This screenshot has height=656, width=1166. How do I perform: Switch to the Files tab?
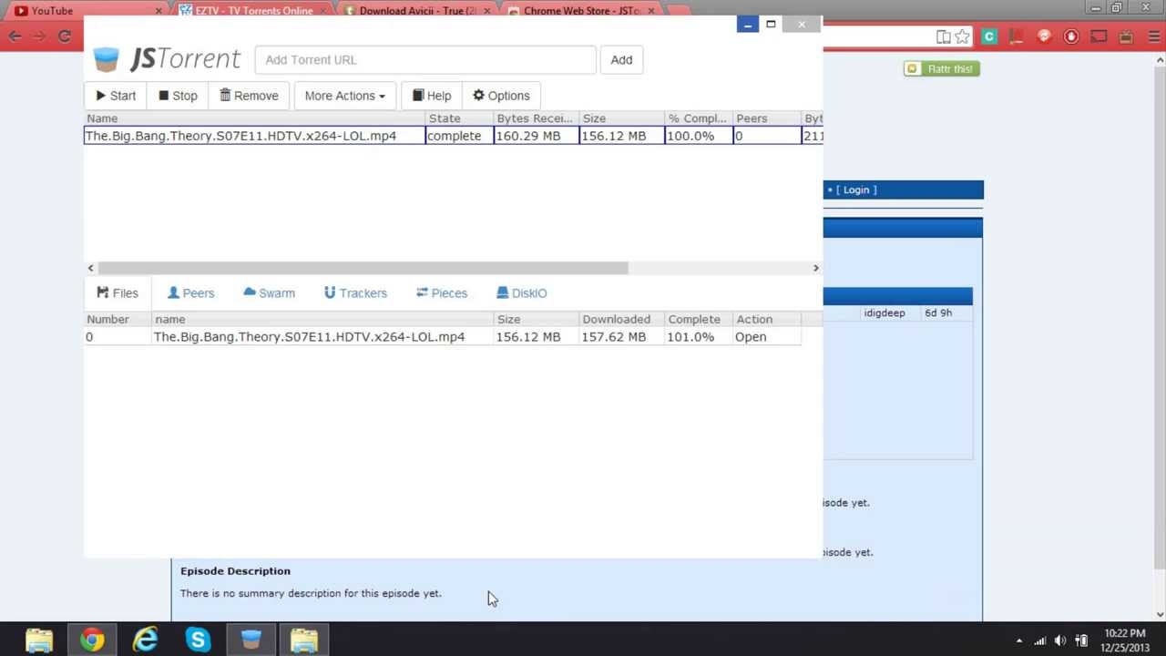pos(118,293)
